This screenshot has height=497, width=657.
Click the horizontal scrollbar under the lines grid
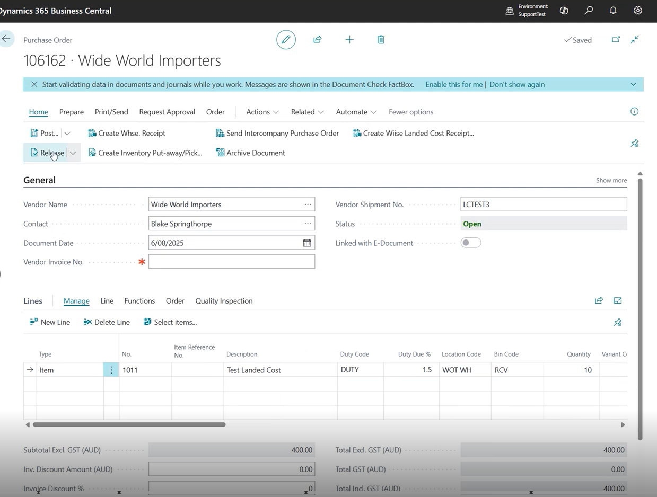129,424
